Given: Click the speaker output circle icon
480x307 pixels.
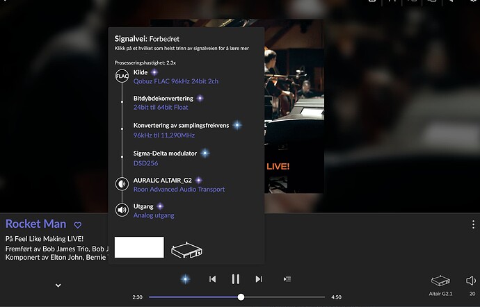Looking at the screenshot, I should [122, 210].
